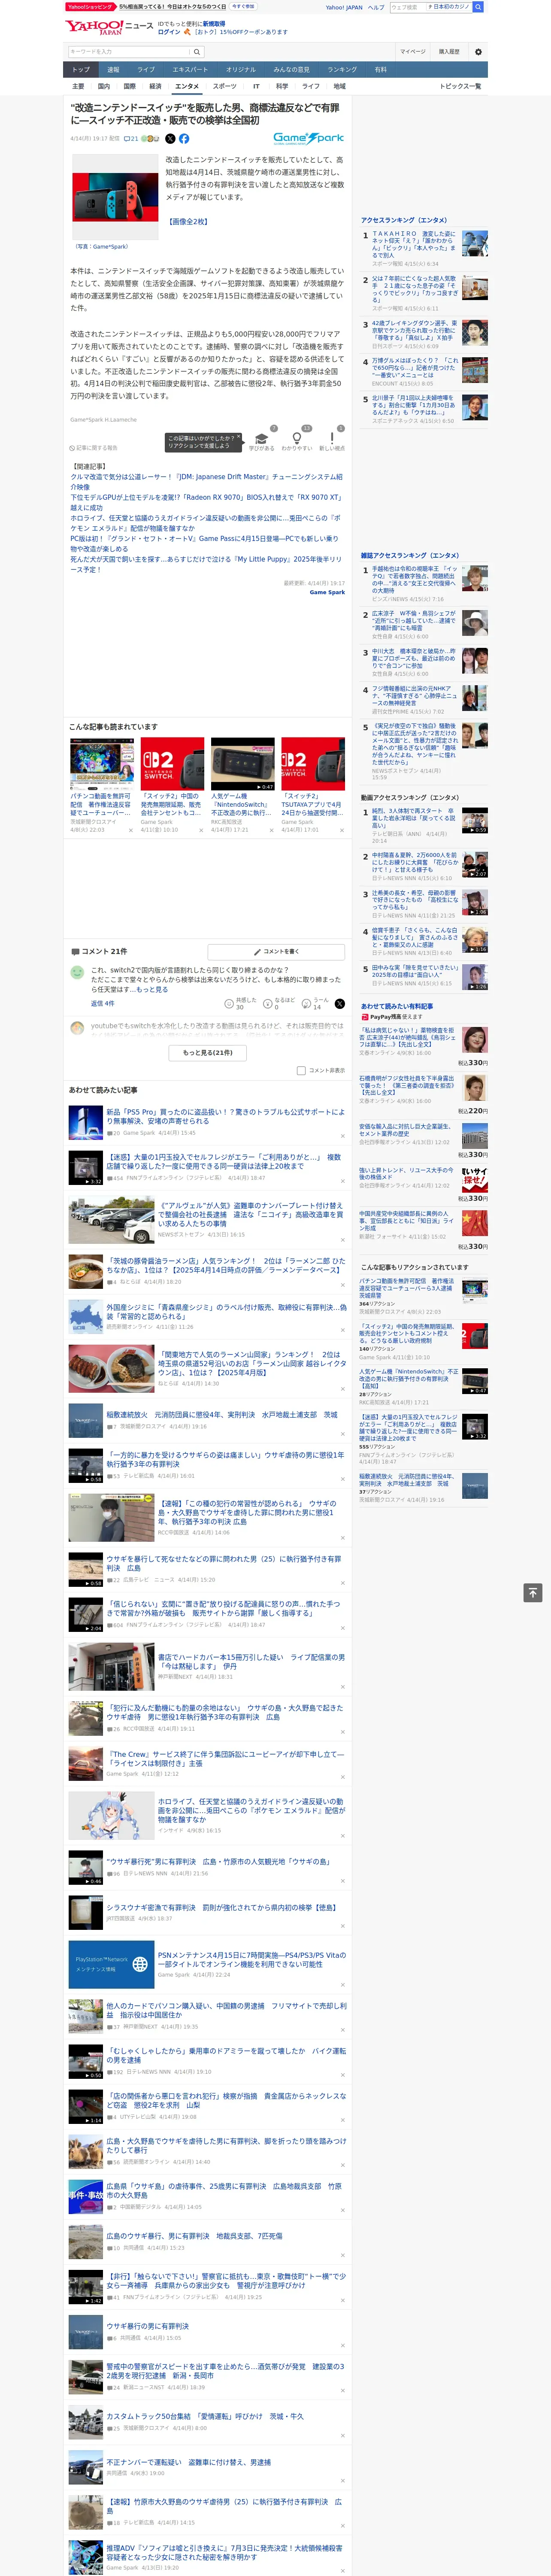
Task: Open 購入履歴 in header
Action: point(449,52)
